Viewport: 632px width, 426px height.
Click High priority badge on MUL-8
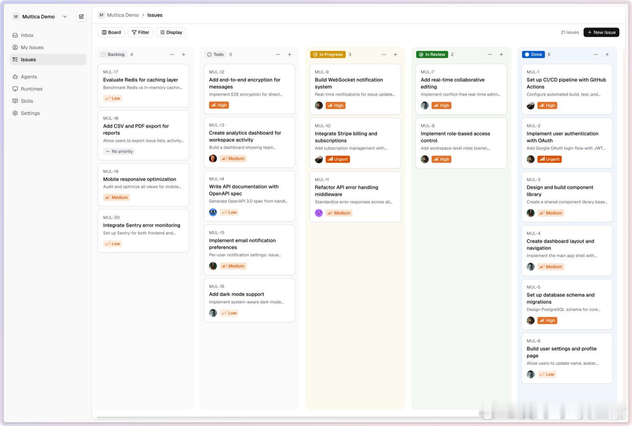coord(441,159)
